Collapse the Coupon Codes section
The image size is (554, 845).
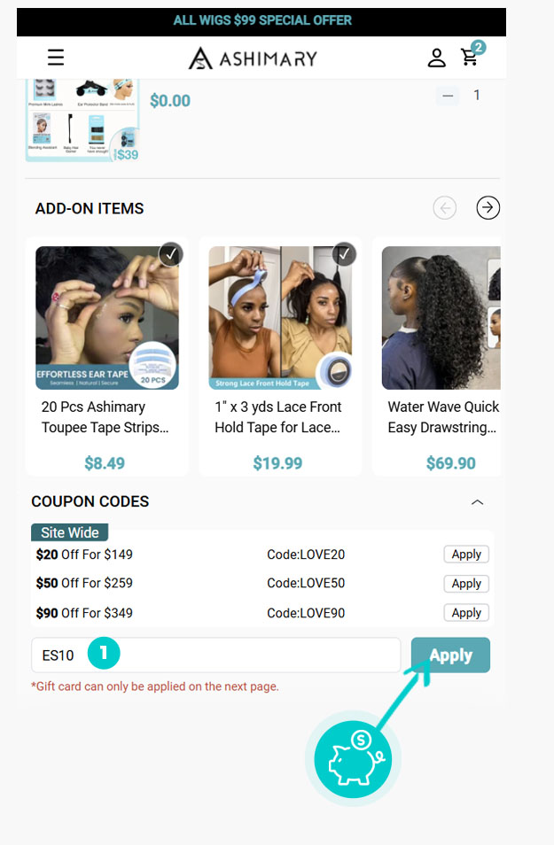coord(477,502)
